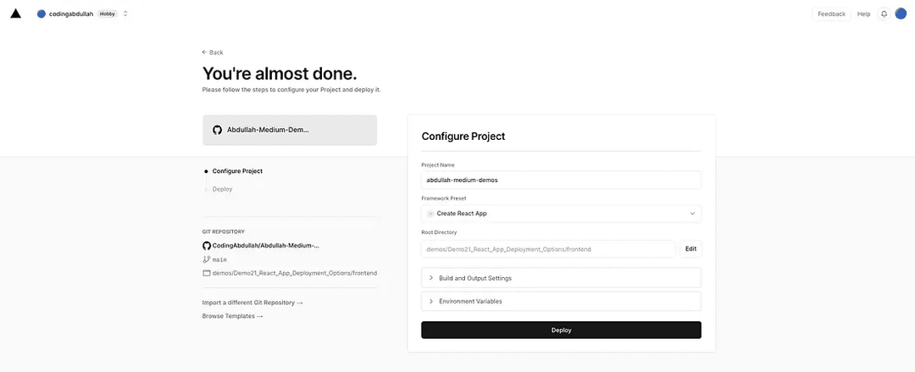Click Import a different Git Repository
Image resolution: width=915 pixels, height=372 pixels.
point(252,303)
